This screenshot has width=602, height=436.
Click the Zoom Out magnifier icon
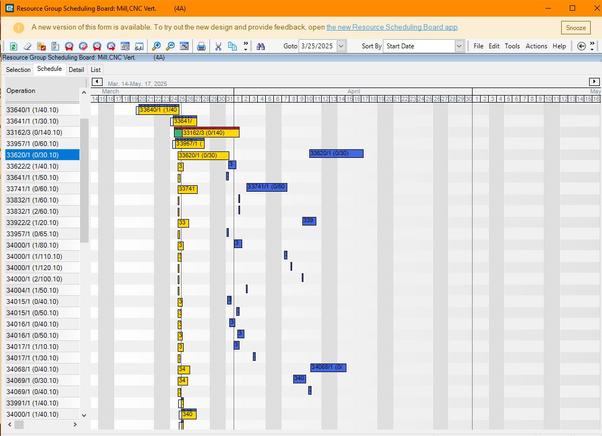170,46
